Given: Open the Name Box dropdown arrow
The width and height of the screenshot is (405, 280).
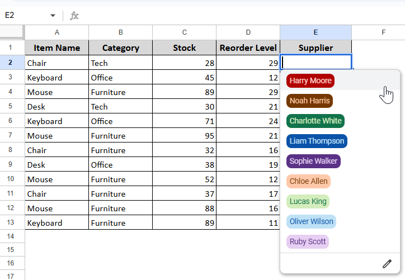Looking at the screenshot, I should [53, 16].
